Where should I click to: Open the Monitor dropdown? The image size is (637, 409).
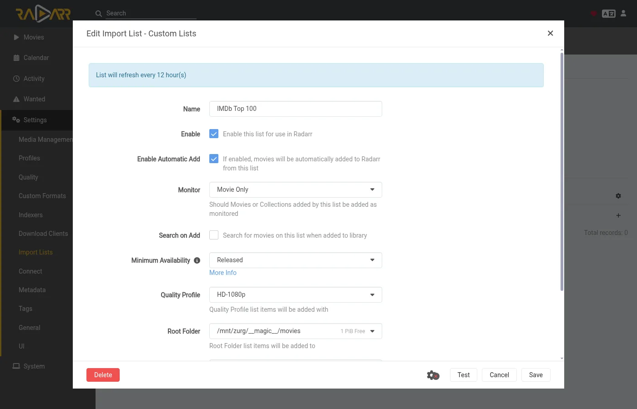[296, 190]
